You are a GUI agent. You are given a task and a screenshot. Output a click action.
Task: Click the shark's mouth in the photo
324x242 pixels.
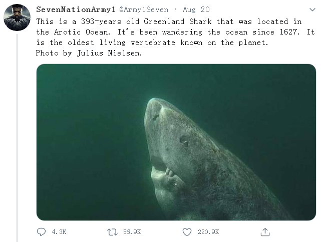[x=161, y=171]
